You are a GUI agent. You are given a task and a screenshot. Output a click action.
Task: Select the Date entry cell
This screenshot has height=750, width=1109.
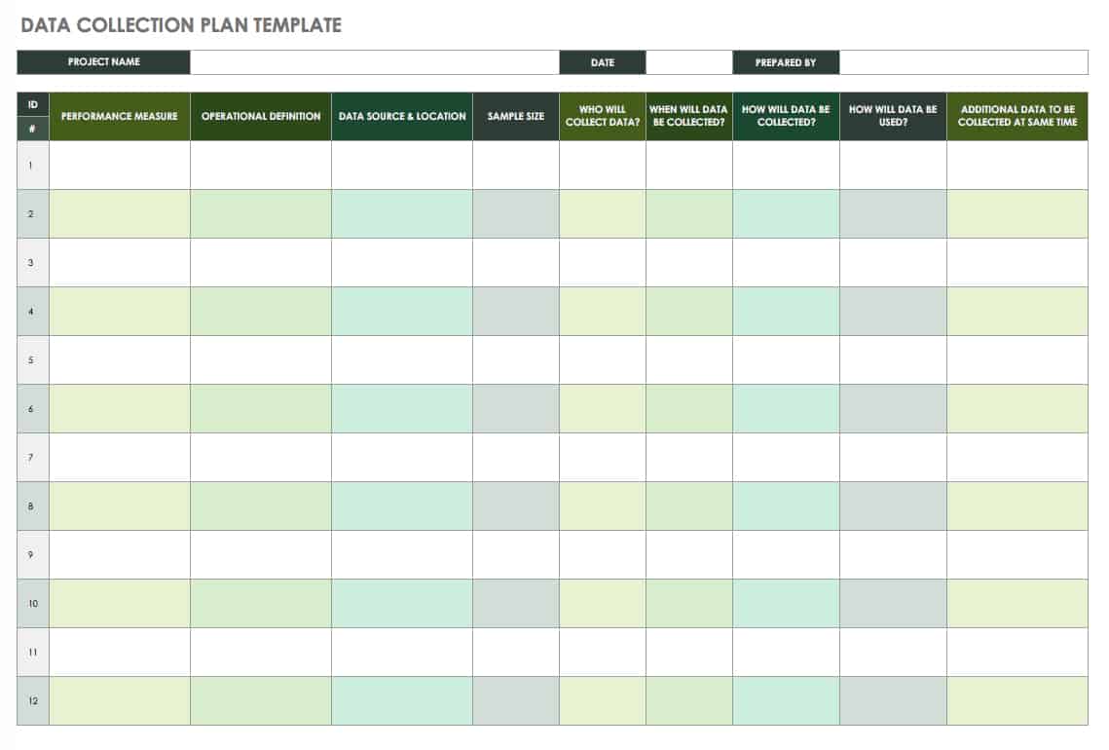tap(689, 62)
